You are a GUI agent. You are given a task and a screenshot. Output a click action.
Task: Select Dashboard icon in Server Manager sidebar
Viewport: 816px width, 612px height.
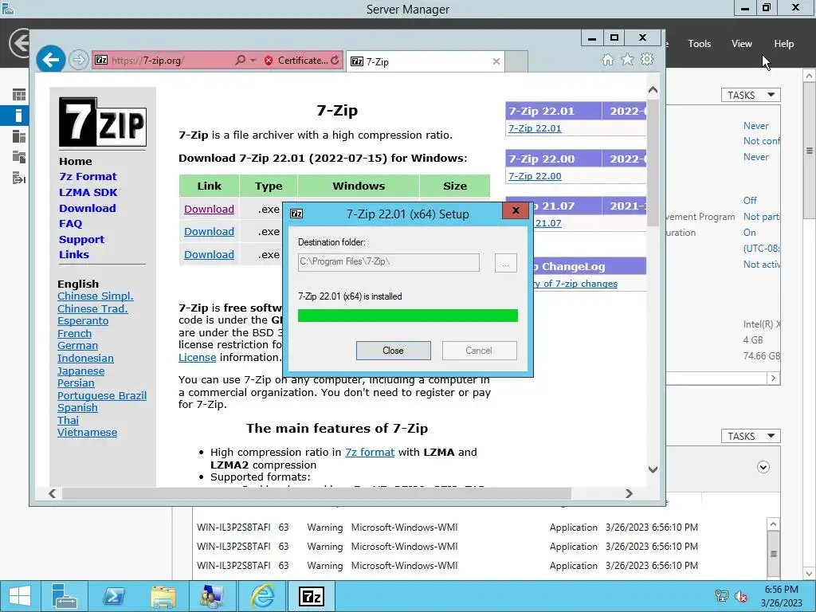click(19, 95)
